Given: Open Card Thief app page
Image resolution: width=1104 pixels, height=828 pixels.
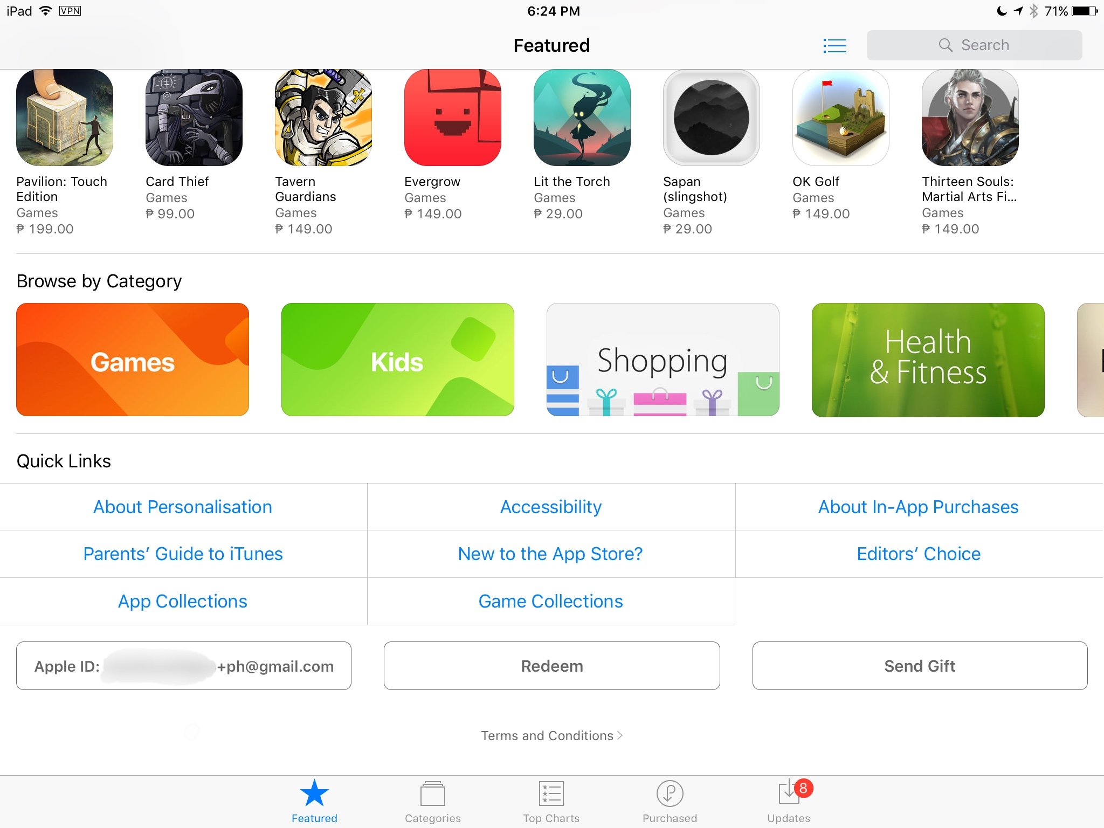Looking at the screenshot, I should coord(193,116).
